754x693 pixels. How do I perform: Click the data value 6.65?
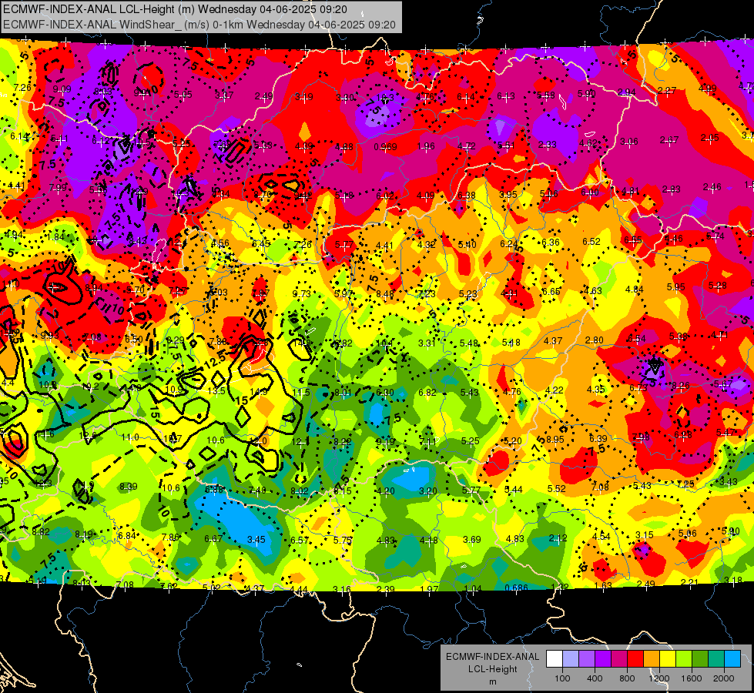tap(551, 291)
